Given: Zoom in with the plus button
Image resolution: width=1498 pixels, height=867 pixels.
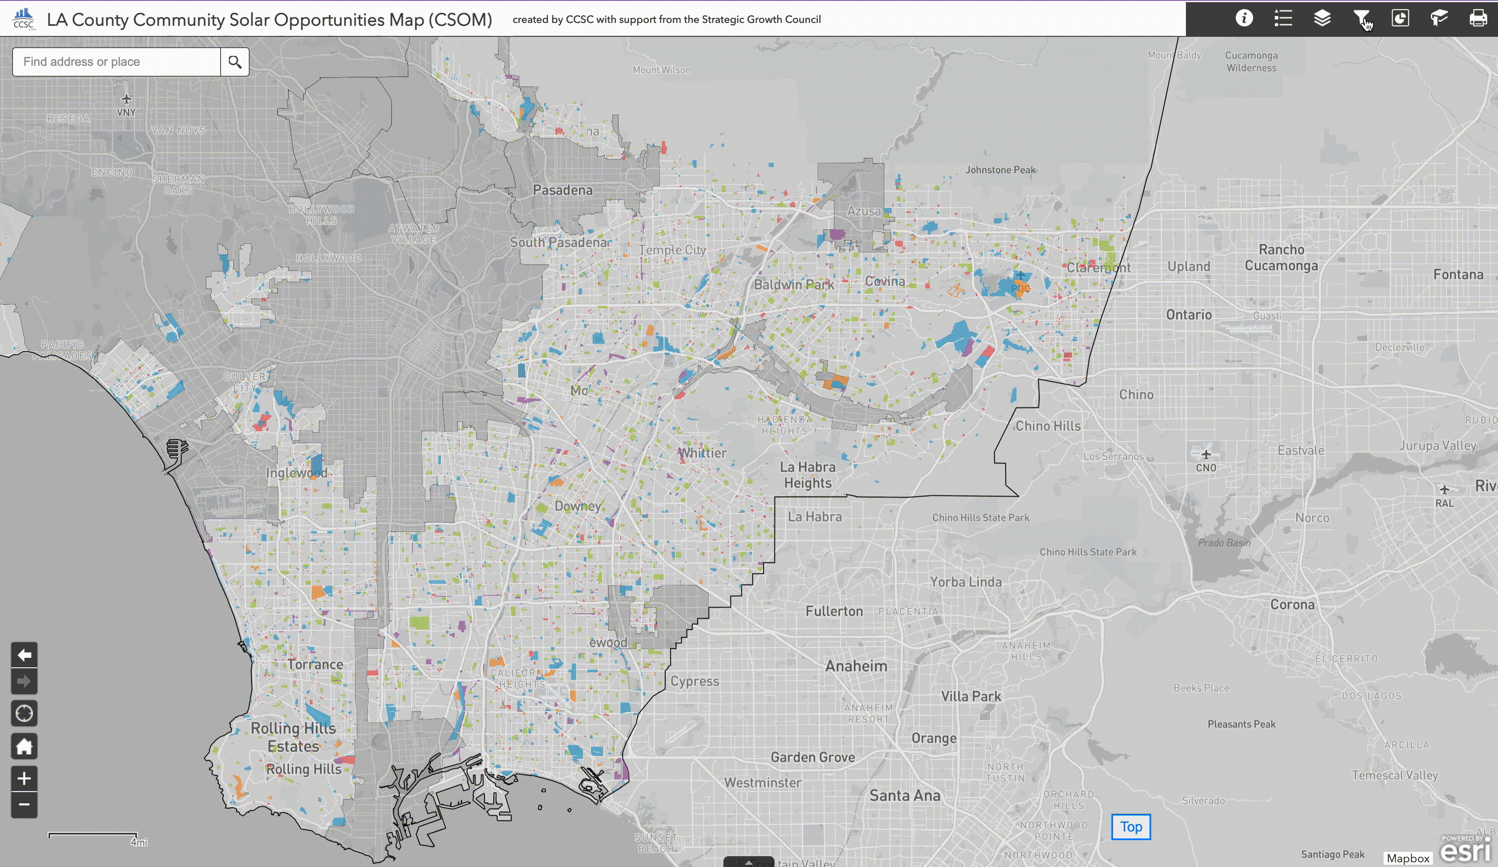Looking at the screenshot, I should click(24, 779).
